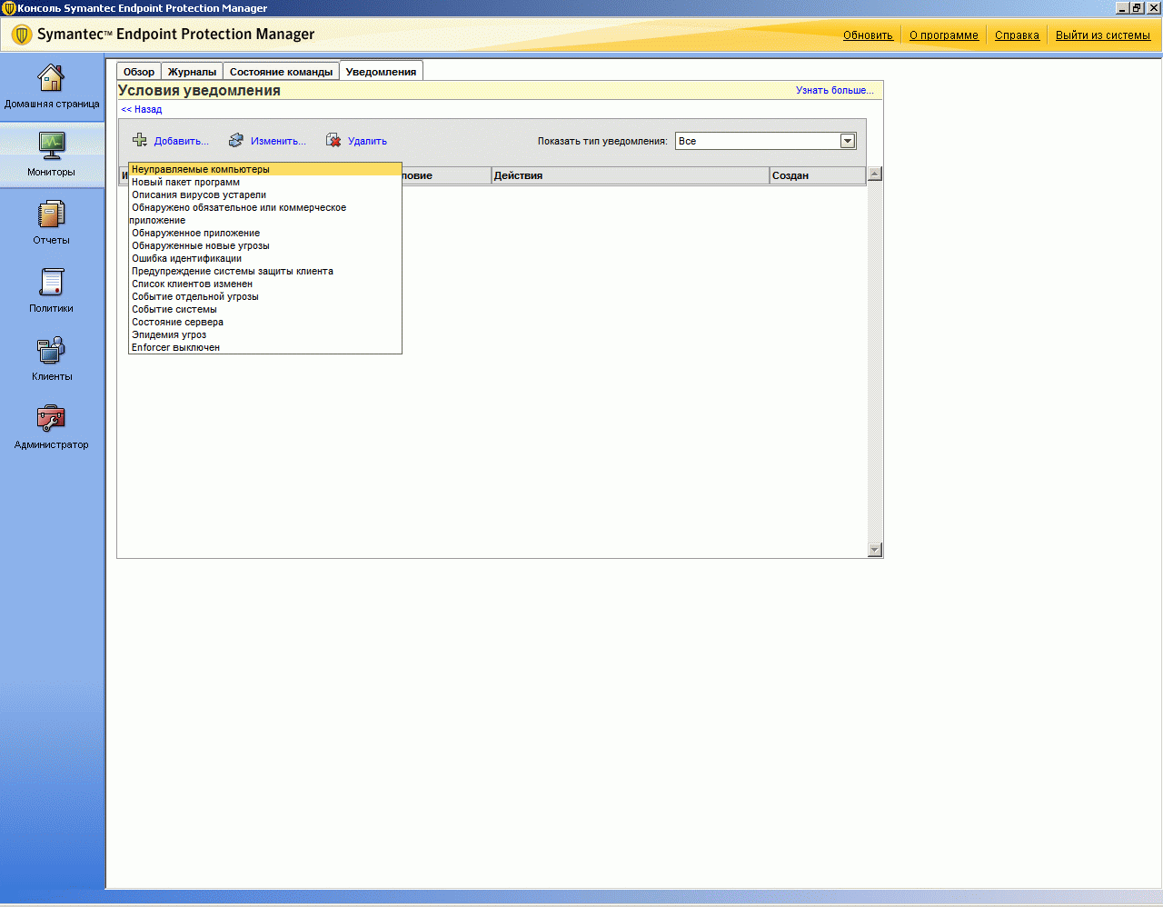
Task: Switch to the Журналы tab
Action: point(193,72)
